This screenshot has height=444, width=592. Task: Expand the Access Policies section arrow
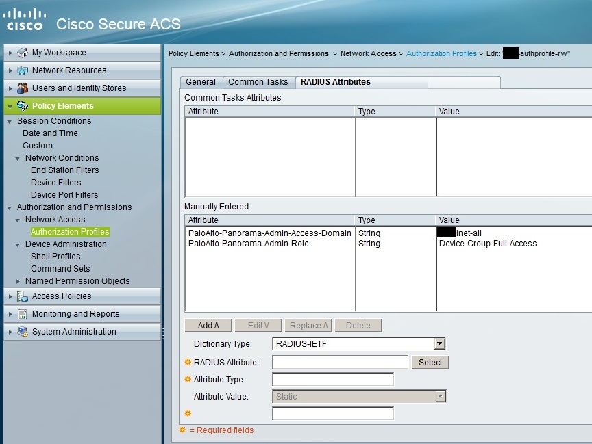(10, 297)
